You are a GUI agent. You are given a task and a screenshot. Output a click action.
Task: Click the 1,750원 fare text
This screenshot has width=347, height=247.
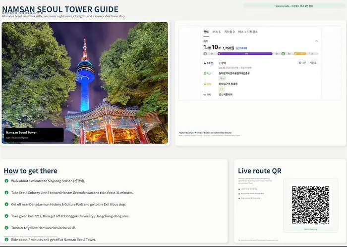pos(229,48)
